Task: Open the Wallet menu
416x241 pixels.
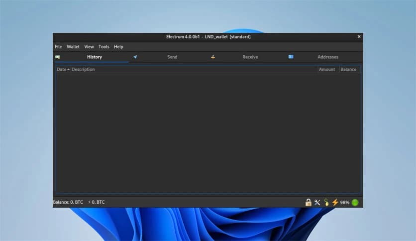Action: [x=73, y=47]
